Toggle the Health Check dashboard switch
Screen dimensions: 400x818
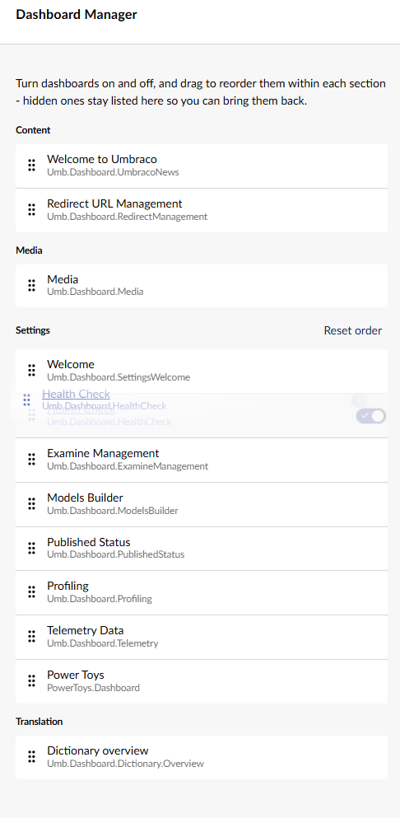tap(371, 416)
